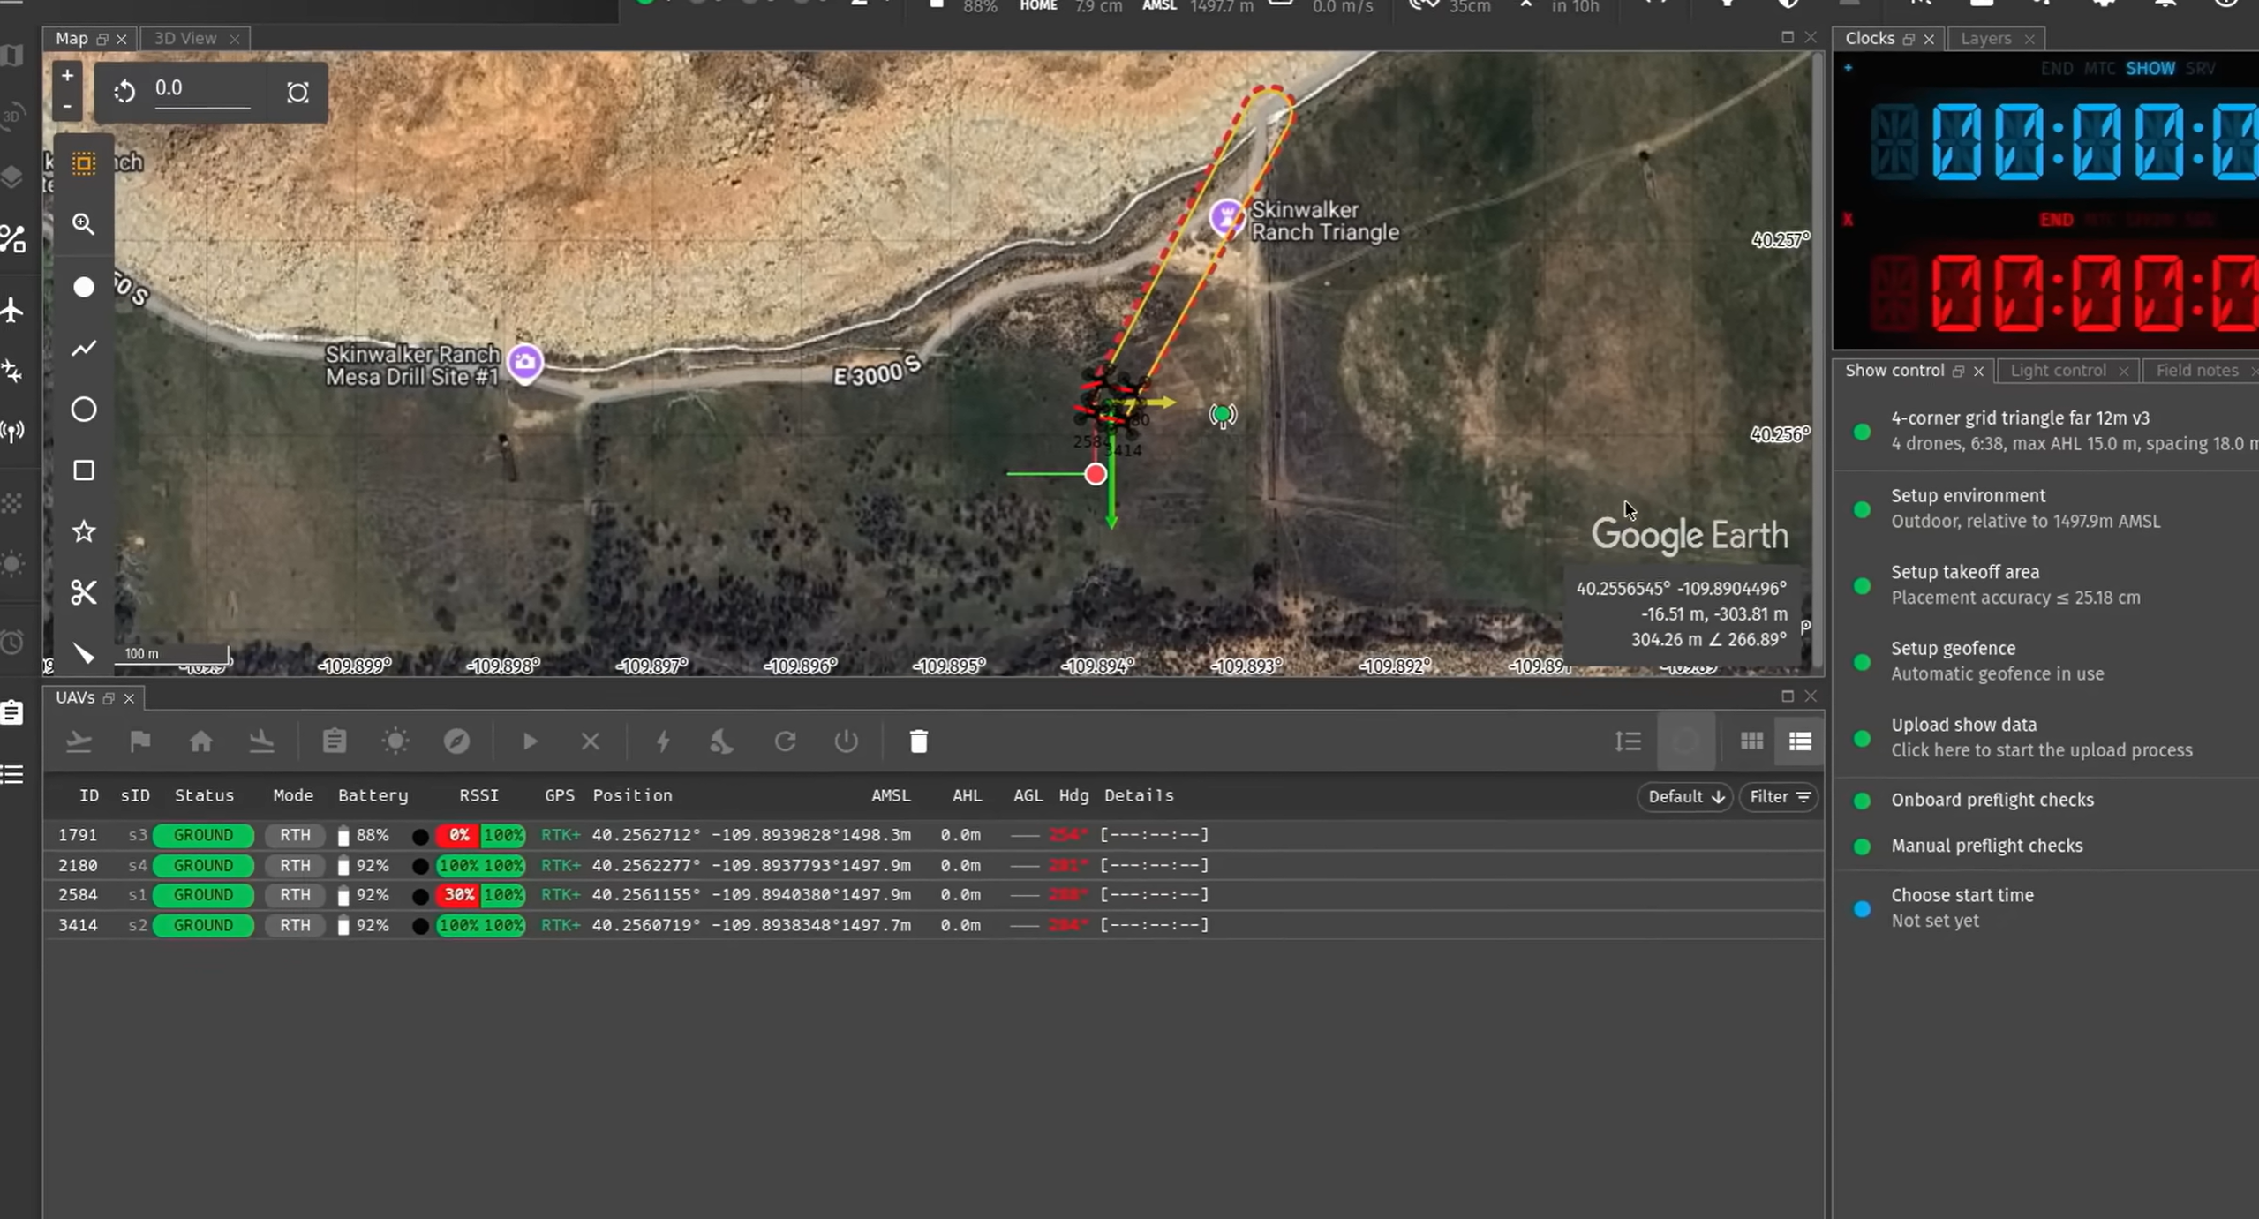
Task: Click the flag position-hold icon
Action: tap(139, 741)
